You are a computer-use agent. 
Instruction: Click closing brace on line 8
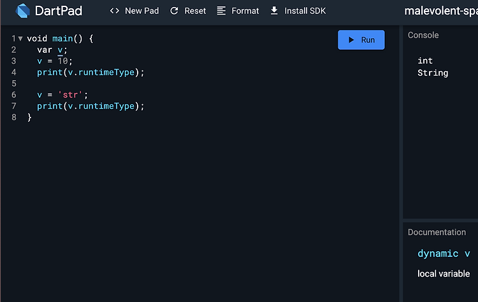[29, 118]
